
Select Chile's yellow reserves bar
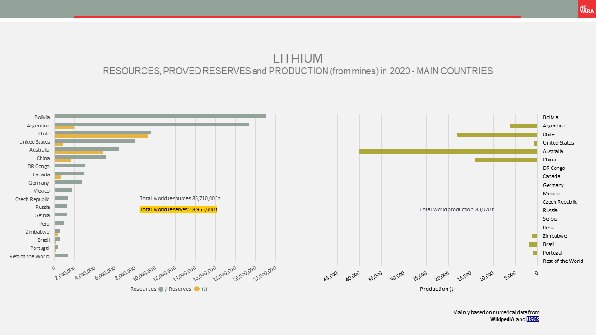click(x=102, y=136)
